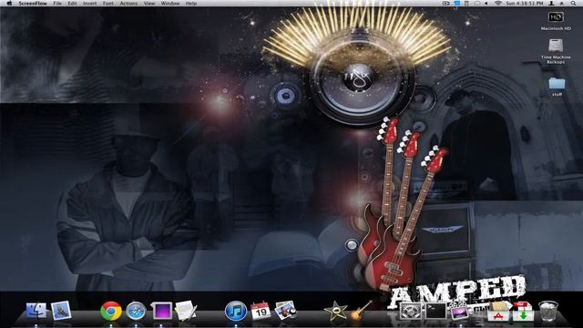Open the Wi-Fi status menu
This screenshot has height=328, width=583.
497,3
